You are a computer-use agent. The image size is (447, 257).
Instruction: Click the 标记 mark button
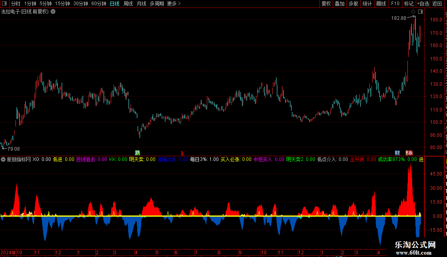pyautogui.click(x=409, y=4)
